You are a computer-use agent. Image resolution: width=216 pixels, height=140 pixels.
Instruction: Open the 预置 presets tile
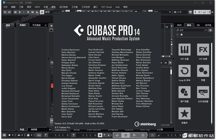pos(203,71)
